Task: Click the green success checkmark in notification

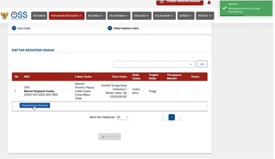Action: point(225,8)
